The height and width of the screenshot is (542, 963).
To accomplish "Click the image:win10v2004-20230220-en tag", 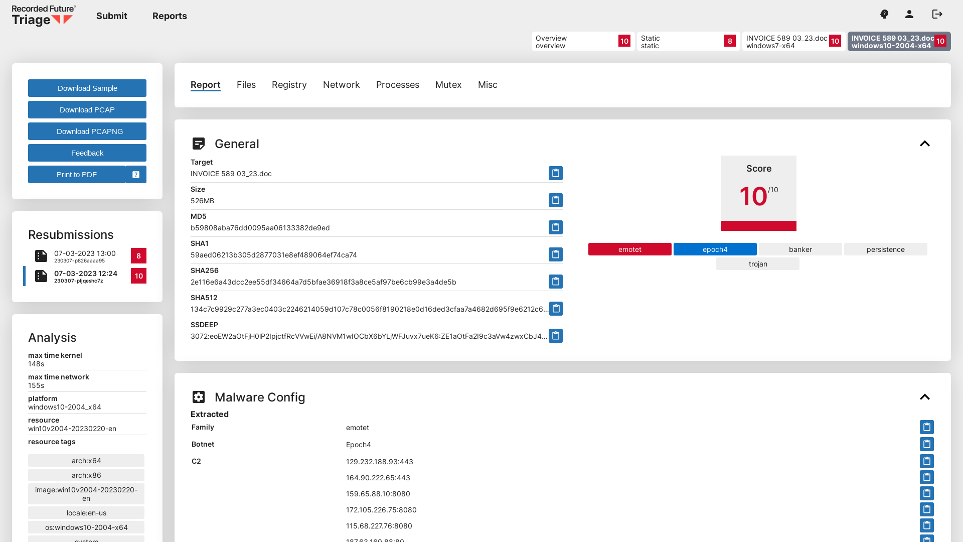I will click(86, 494).
